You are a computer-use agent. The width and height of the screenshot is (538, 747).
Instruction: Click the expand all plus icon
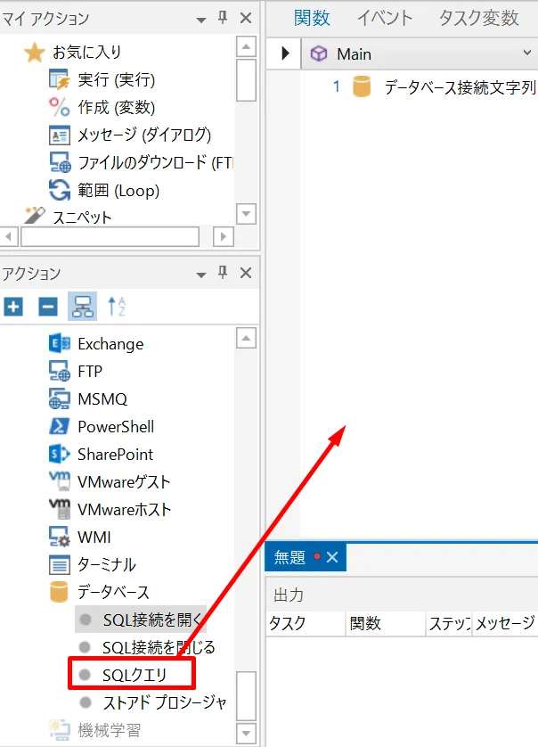click(x=13, y=308)
